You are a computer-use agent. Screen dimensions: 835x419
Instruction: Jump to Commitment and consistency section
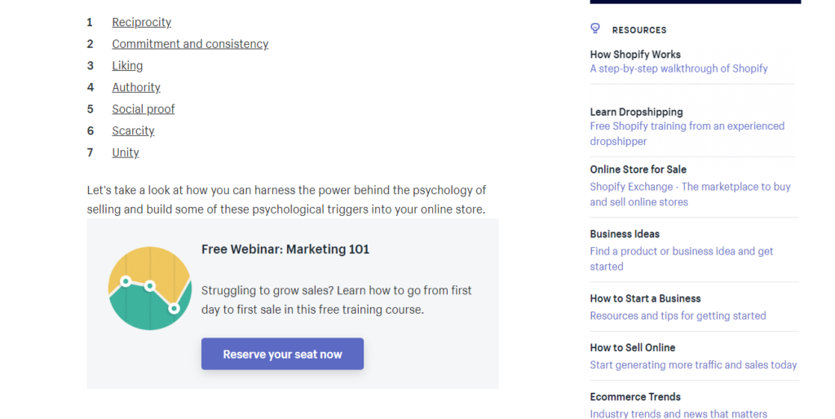190,44
